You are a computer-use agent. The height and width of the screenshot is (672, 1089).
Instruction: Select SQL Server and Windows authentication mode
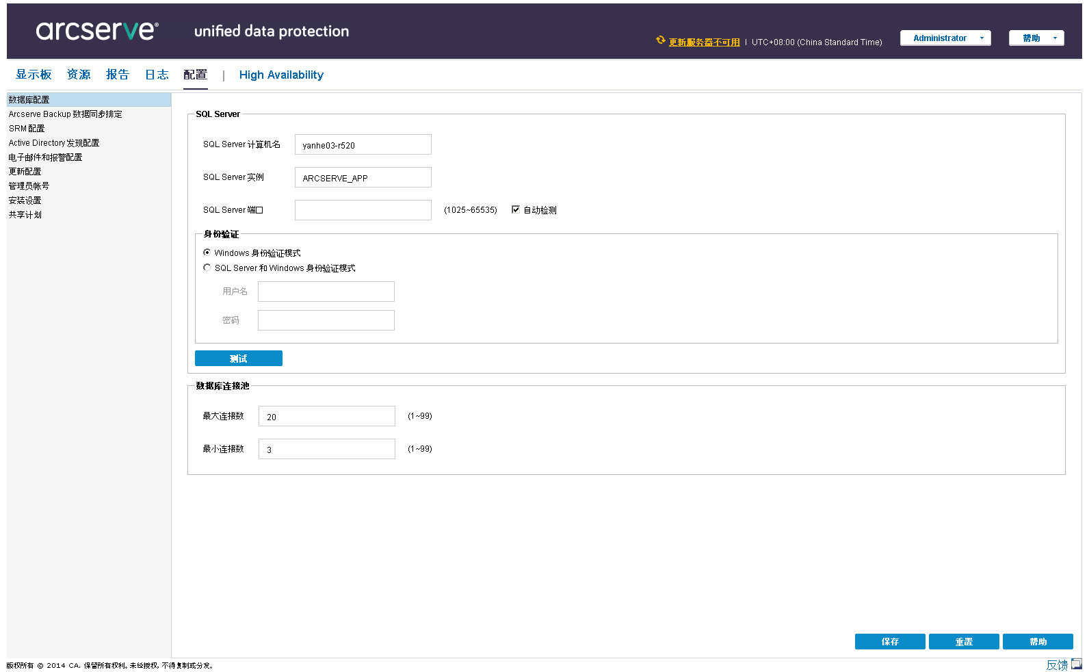(207, 268)
